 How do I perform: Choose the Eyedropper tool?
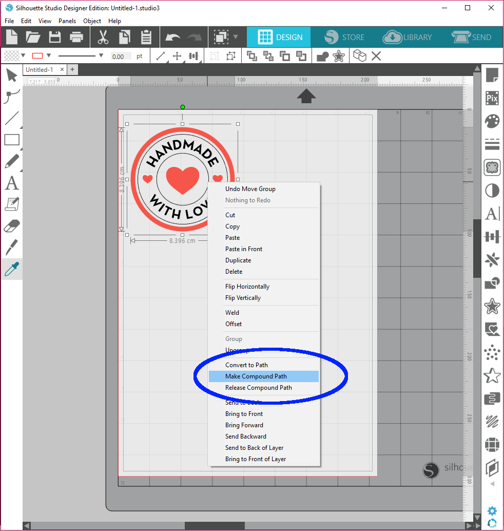point(12,269)
